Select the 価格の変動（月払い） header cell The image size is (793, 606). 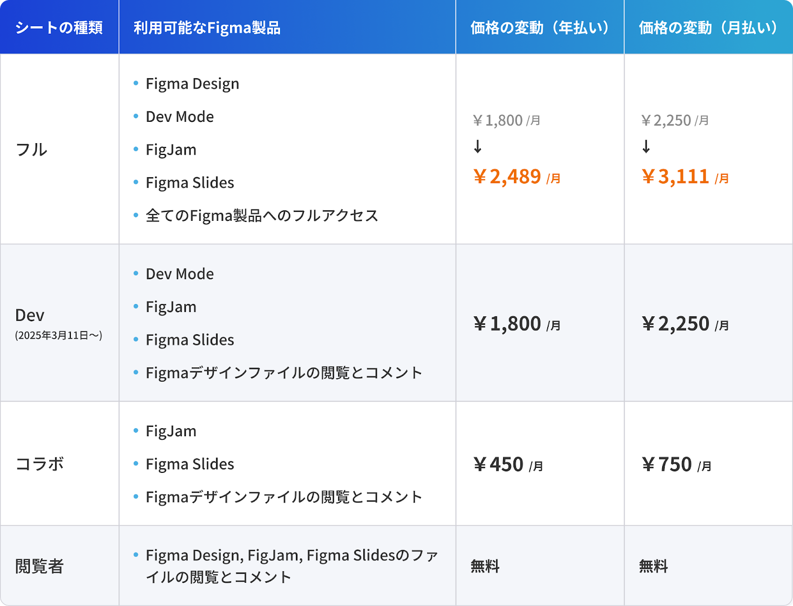pyautogui.click(x=708, y=28)
